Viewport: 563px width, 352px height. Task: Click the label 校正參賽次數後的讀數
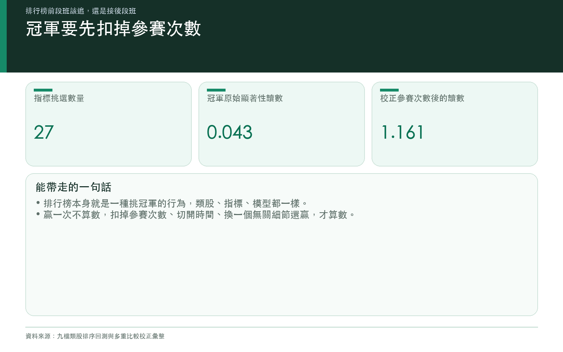(422, 98)
